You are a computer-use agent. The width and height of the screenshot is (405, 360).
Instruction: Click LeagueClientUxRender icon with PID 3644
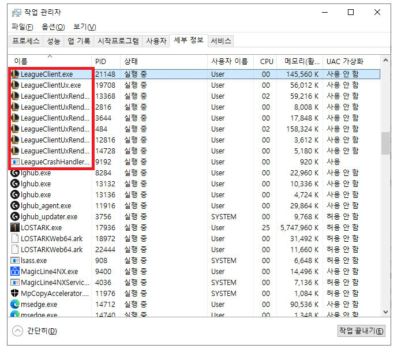[15, 118]
